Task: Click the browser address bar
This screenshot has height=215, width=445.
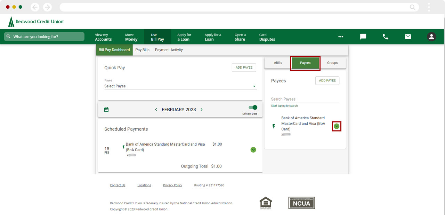Action: [x=239, y=7]
